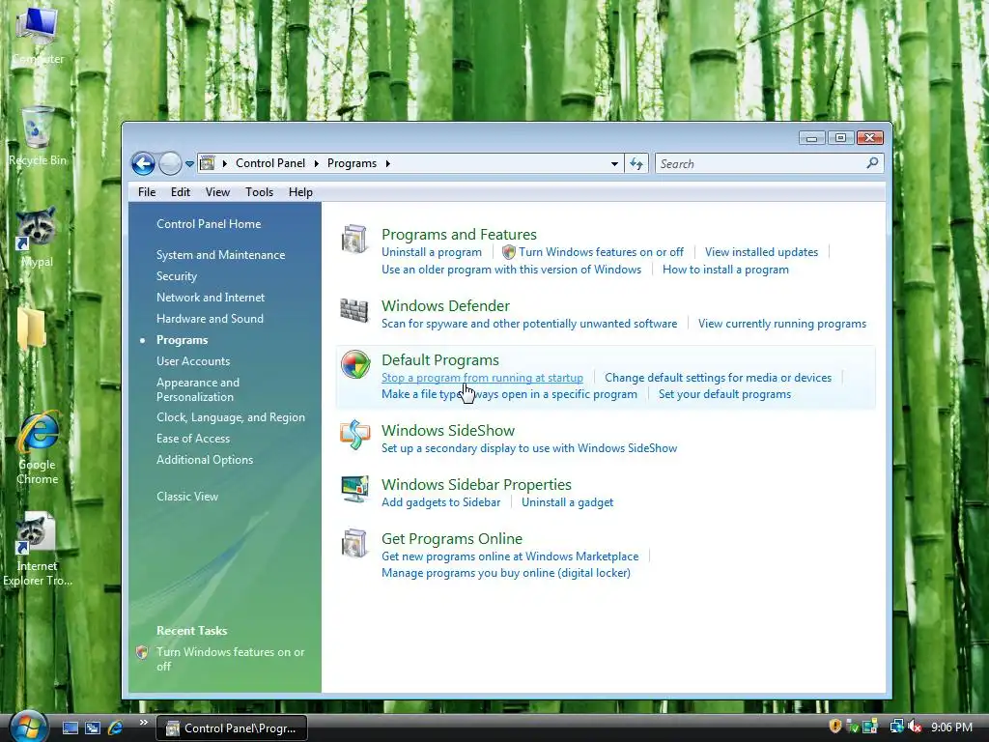Image resolution: width=989 pixels, height=742 pixels.
Task: Open Network and Internet category
Action: pyautogui.click(x=211, y=298)
